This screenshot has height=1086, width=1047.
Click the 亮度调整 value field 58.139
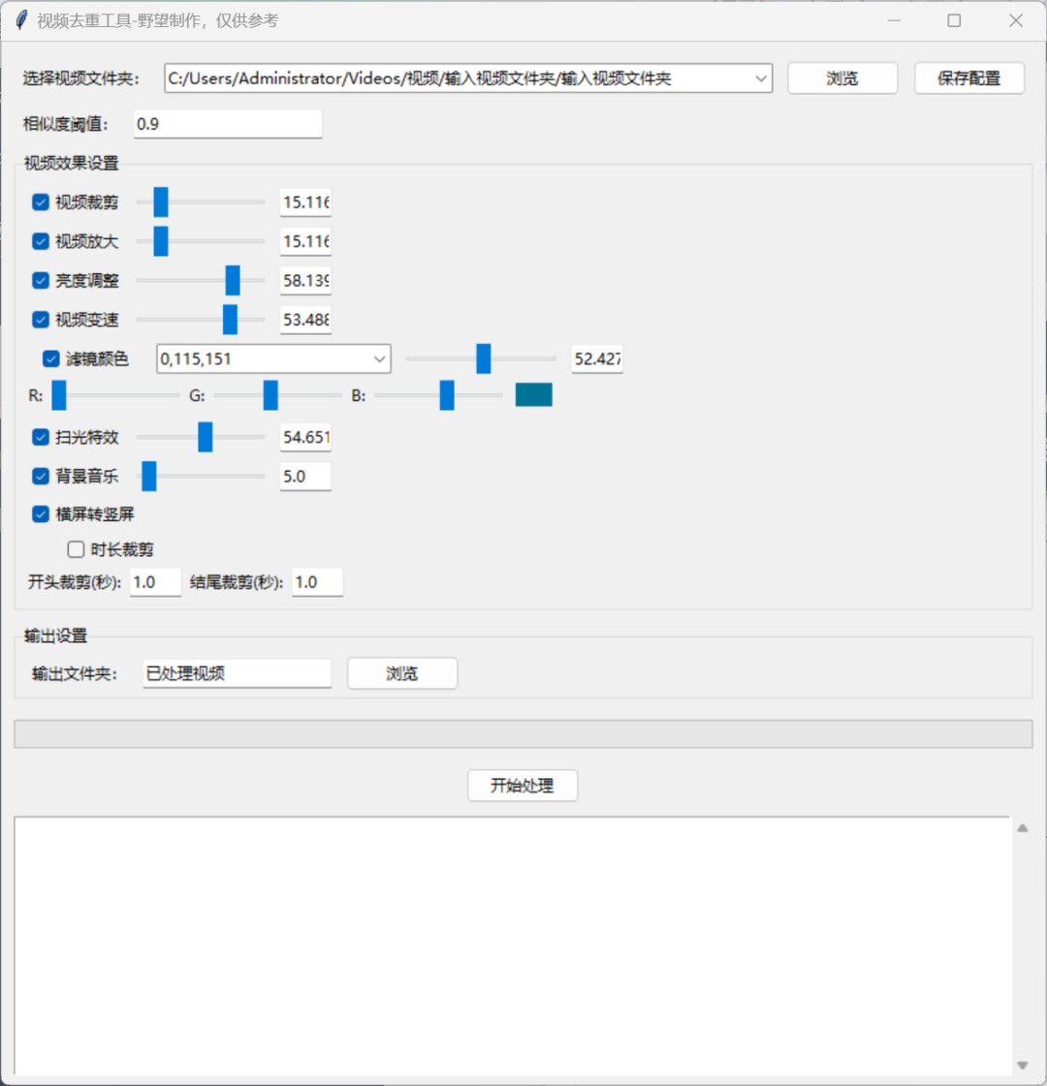click(x=305, y=281)
